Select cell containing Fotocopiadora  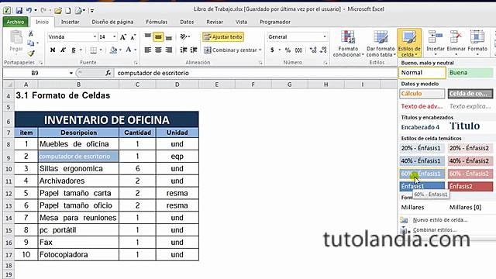click(78, 255)
